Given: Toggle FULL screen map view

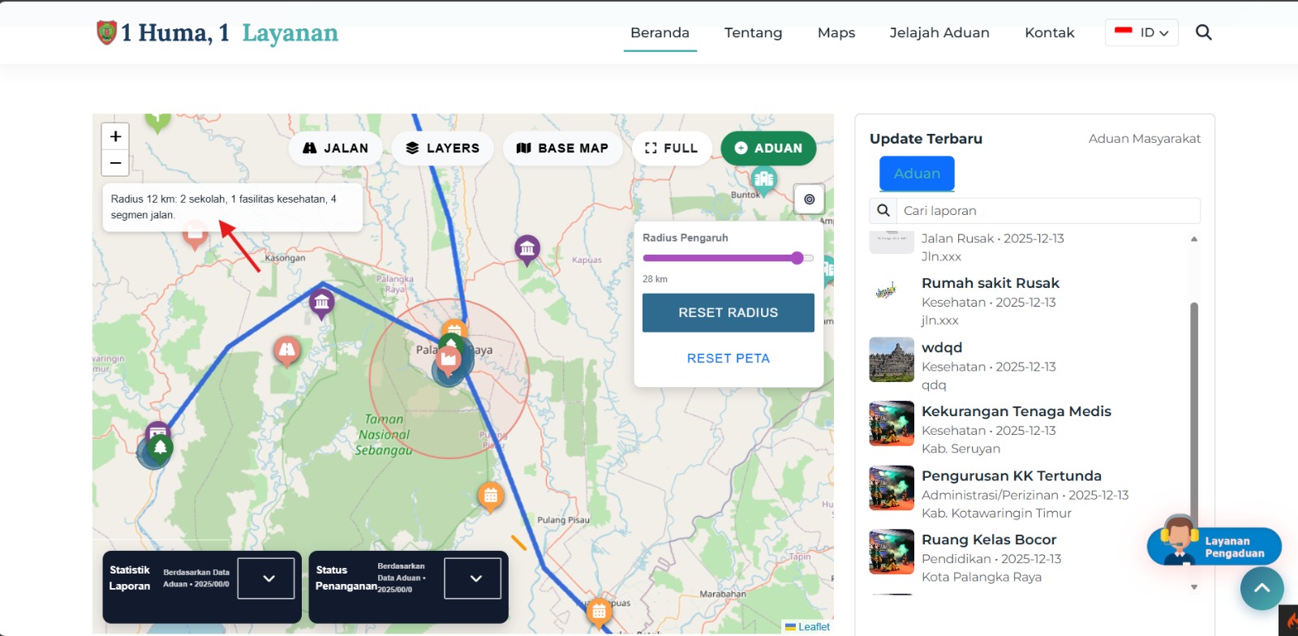Looking at the screenshot, I should coord(671,148).
